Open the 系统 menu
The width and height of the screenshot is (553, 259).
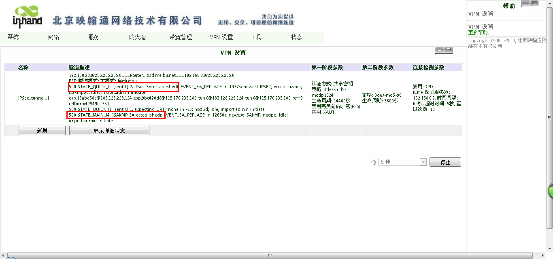[x=13, y=37]
